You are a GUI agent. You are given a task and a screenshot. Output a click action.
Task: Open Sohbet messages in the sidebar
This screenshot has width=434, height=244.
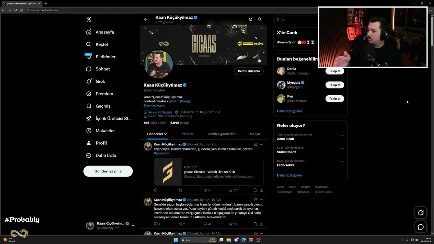(x=98, y=69)
